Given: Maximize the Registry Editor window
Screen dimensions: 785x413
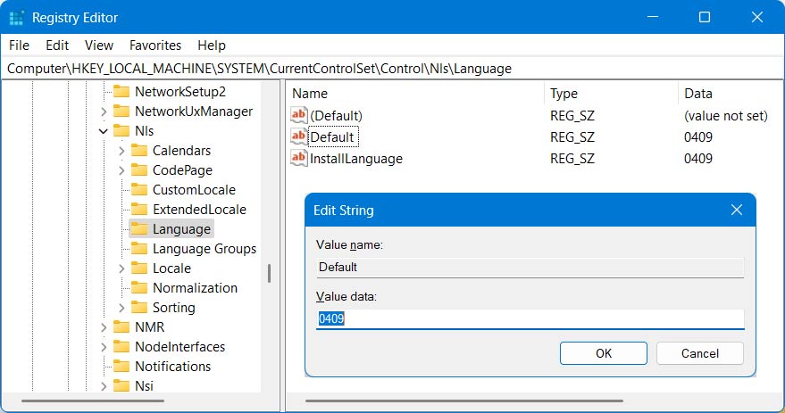Looking at the screenshot, I should pyautogui.click(x=705, y=17).
